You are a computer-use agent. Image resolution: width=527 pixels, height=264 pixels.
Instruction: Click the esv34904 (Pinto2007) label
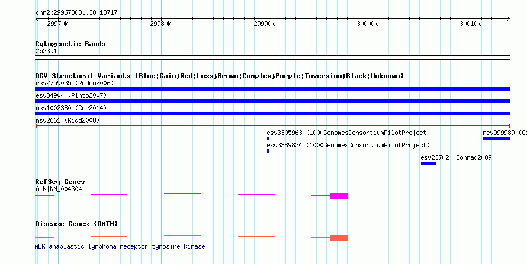(x=71, y=95)
